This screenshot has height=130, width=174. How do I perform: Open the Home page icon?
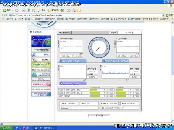(34, 10)
